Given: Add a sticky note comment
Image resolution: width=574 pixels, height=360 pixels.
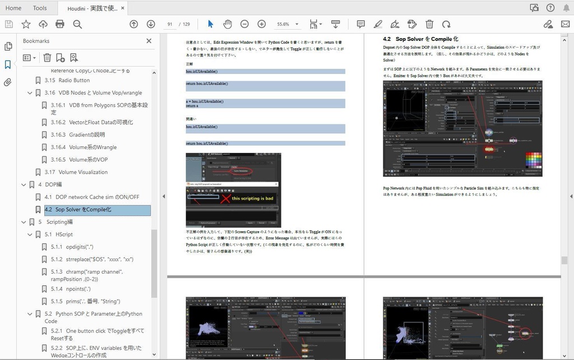Looking at the screenshot, I should tap(360, 24).
